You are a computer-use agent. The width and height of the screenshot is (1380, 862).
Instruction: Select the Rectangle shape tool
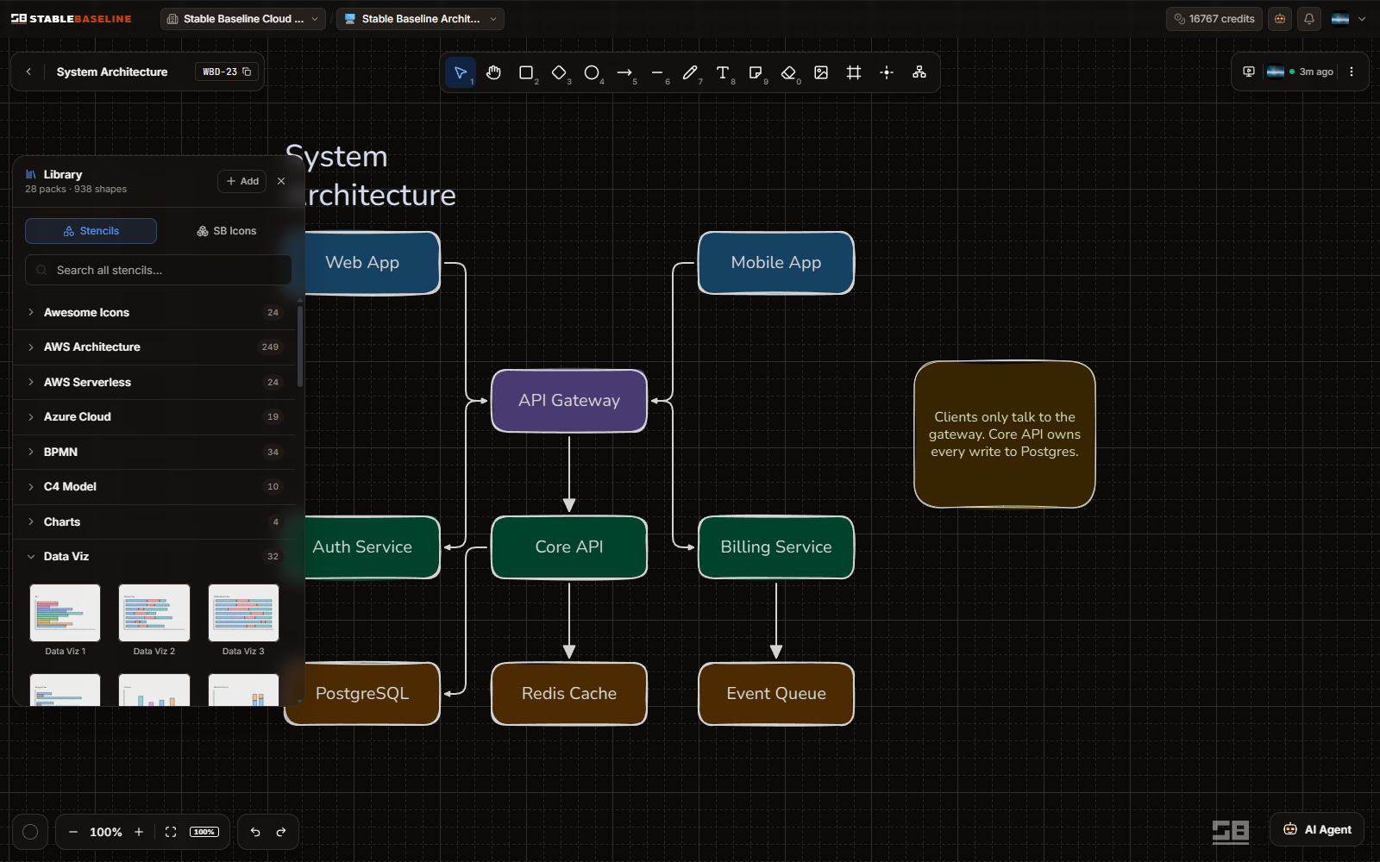click(x=526, y=72)
